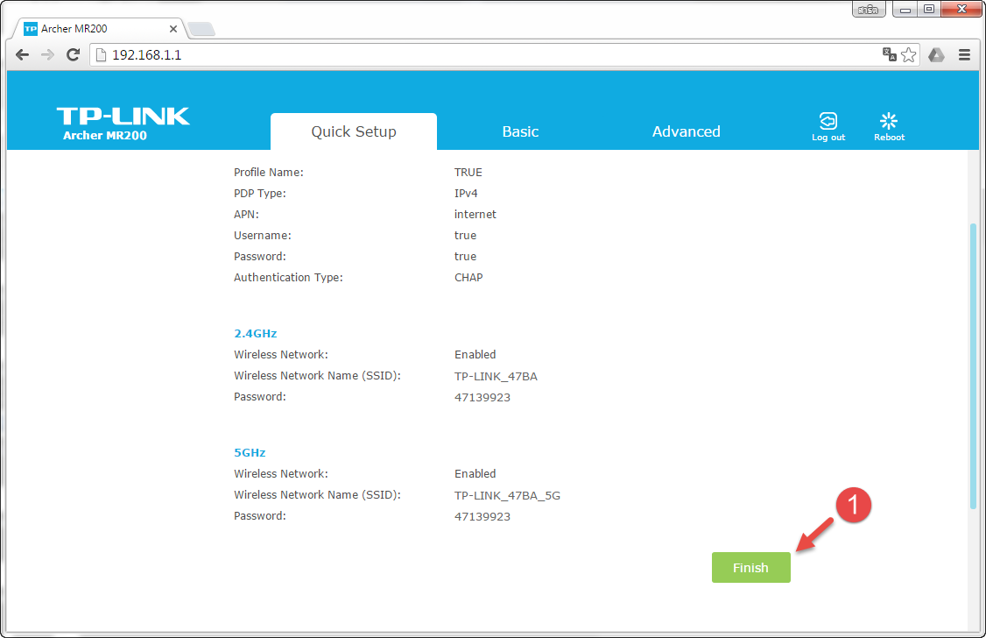Image resolution: width=986 pixels, height=638 pixels.
Task: Reload the page with refresh icon
Action: [x=73, y=54]
